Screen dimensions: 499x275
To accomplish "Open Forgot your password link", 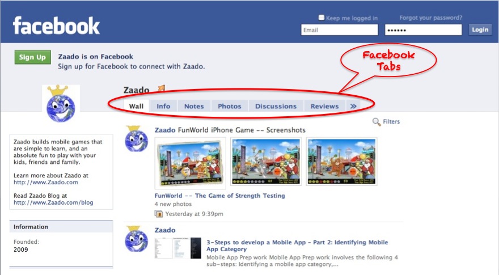I will (431, 18).
